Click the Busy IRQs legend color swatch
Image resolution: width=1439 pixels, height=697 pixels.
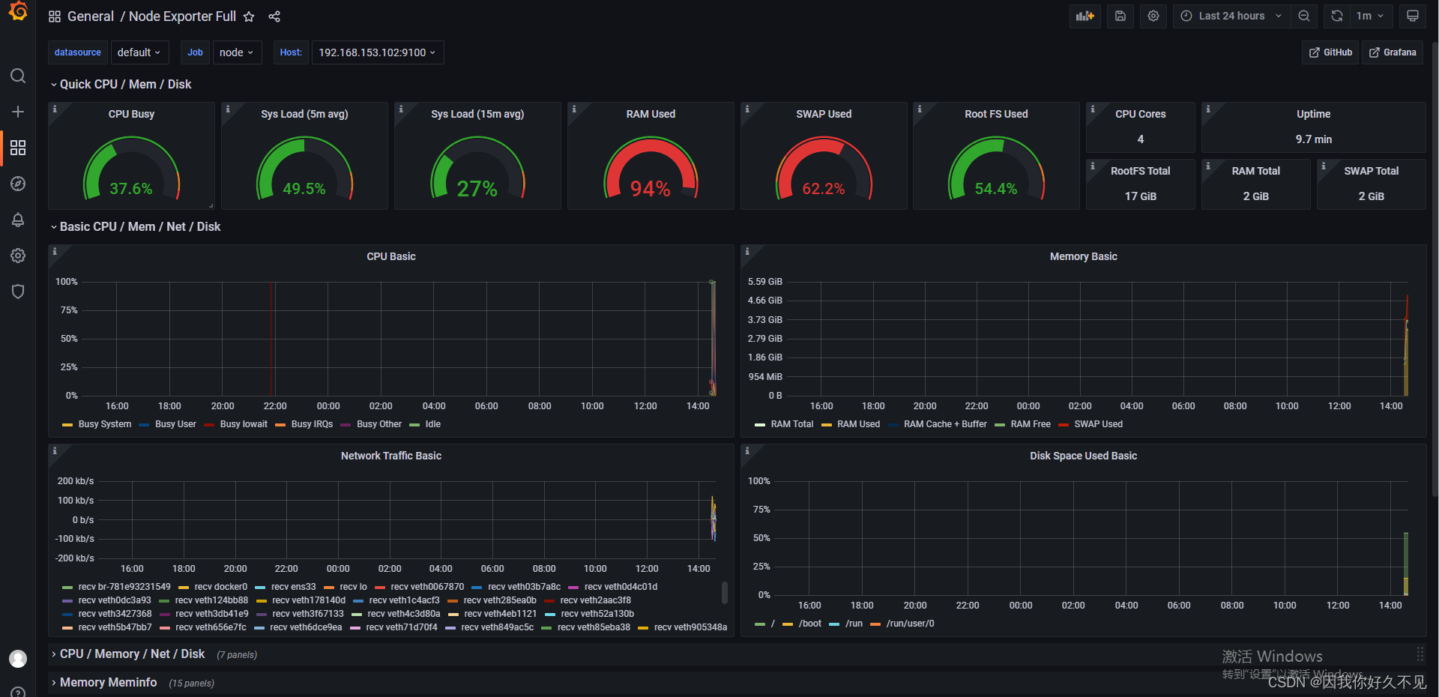point(280,425)
